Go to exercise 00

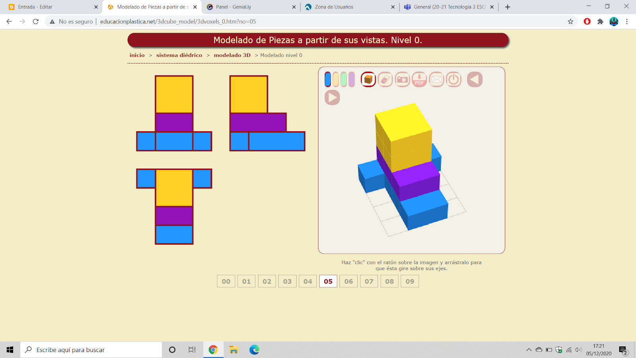[226, 281]
